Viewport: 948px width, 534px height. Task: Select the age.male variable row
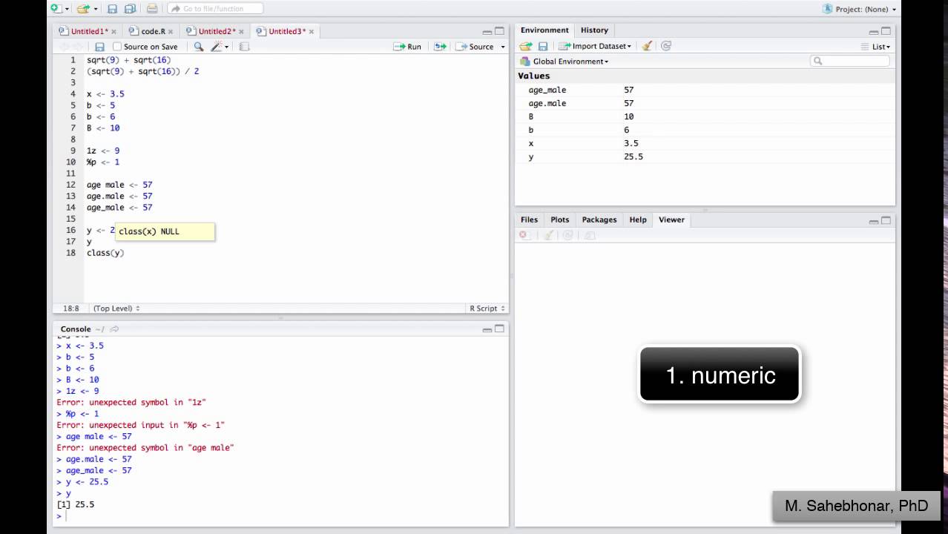[x=705, y=103]
